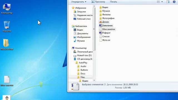178x100 pixels.
Task: Click the Рабочий стол sidebar icon
Action: [x=75, y=19]
